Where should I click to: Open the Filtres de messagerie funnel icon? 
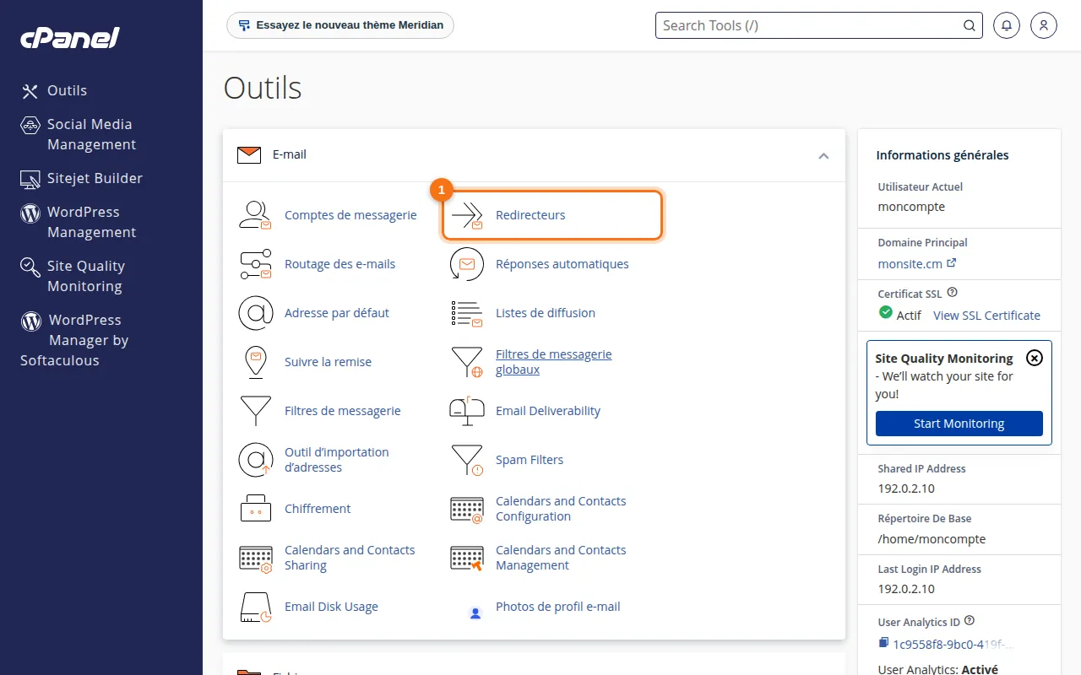255,411
